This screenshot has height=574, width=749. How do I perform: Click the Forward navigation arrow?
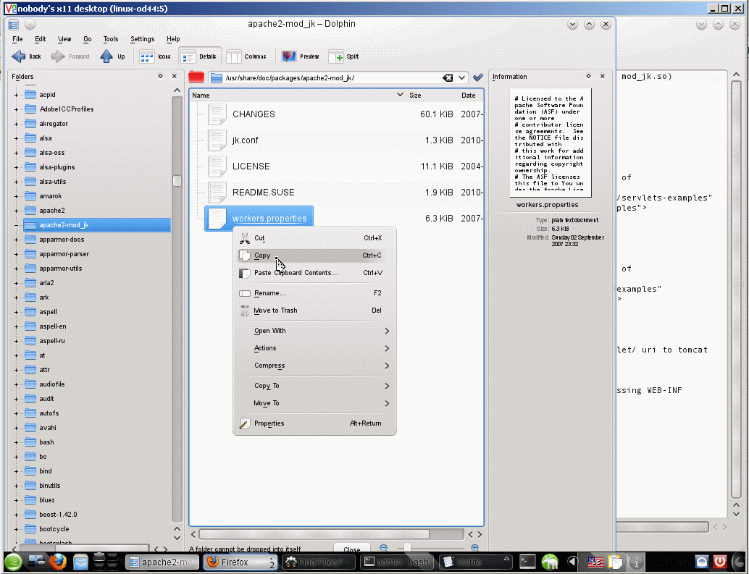(x=70, y=56)
